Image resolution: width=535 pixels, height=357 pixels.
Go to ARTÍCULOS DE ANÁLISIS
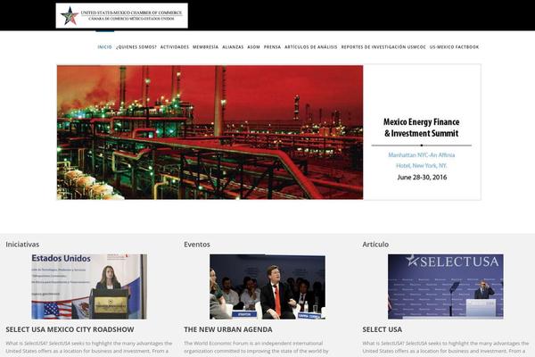311,47
